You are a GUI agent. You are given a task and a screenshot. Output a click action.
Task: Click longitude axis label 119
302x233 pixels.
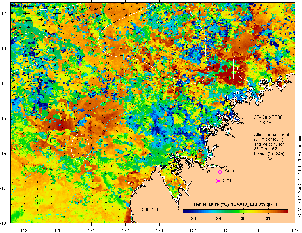click(24, 230)
